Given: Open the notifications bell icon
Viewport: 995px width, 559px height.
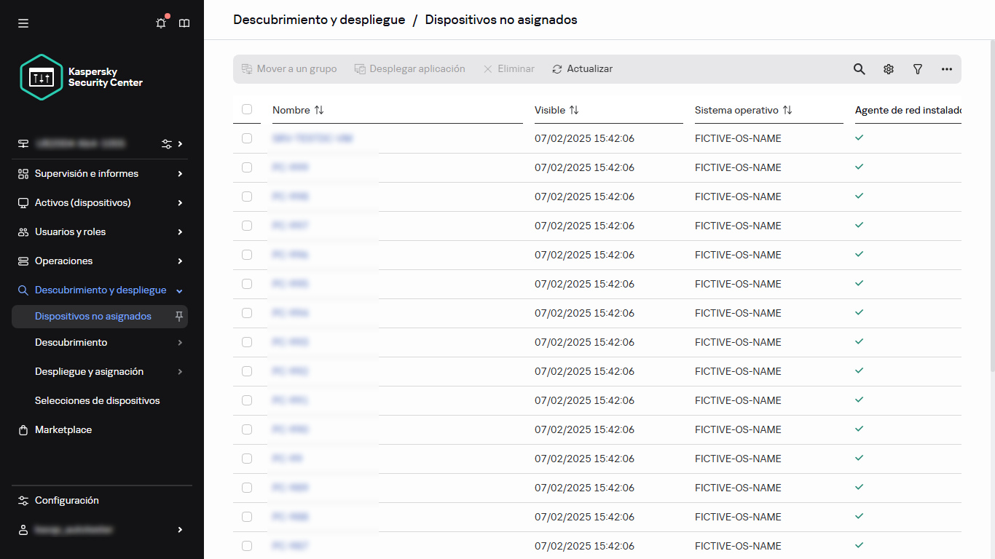Looking at the screenshot, I should coord(160,23).
